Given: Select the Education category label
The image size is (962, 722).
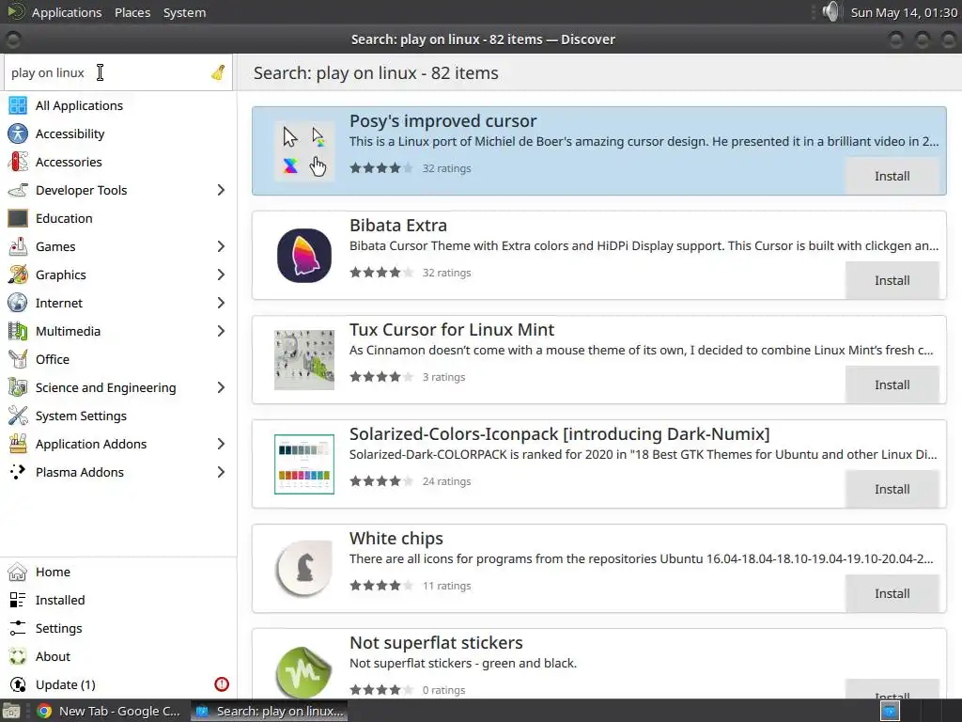Looking at the screenshot, I should tap(64, 218).
